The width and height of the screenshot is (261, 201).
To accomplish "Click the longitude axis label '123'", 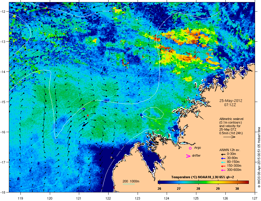I will pos(138,198).
